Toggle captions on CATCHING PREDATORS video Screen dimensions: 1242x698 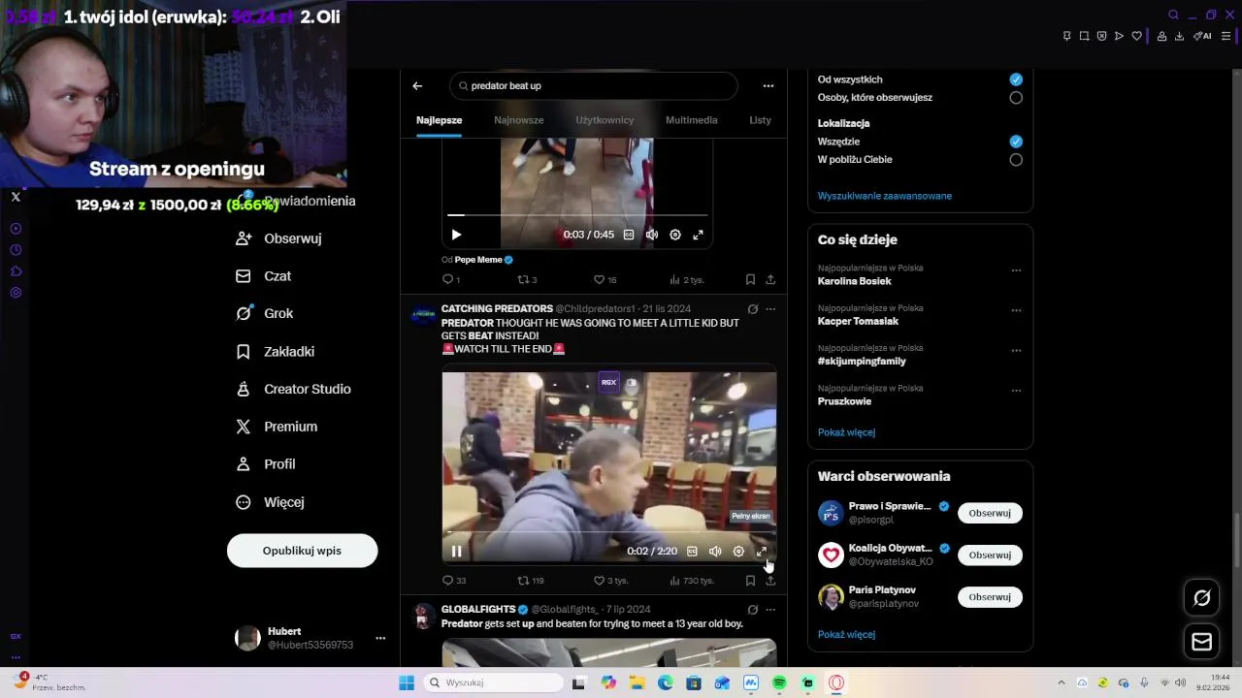pos(692,552)
